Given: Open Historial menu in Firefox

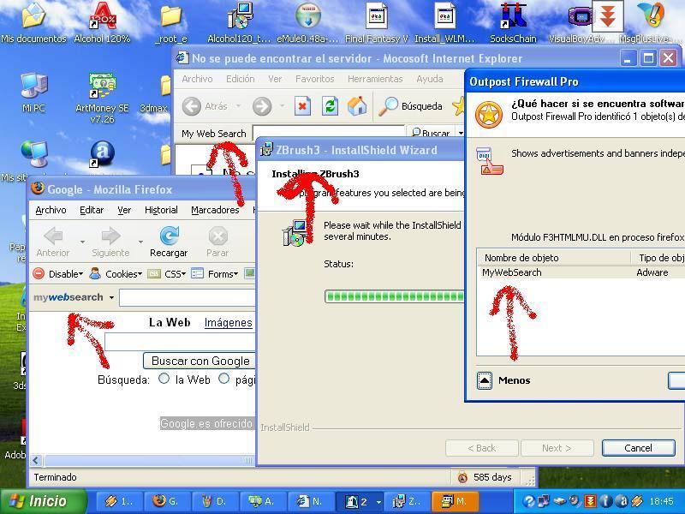Looking at the screenshot, I should (161, 210).
